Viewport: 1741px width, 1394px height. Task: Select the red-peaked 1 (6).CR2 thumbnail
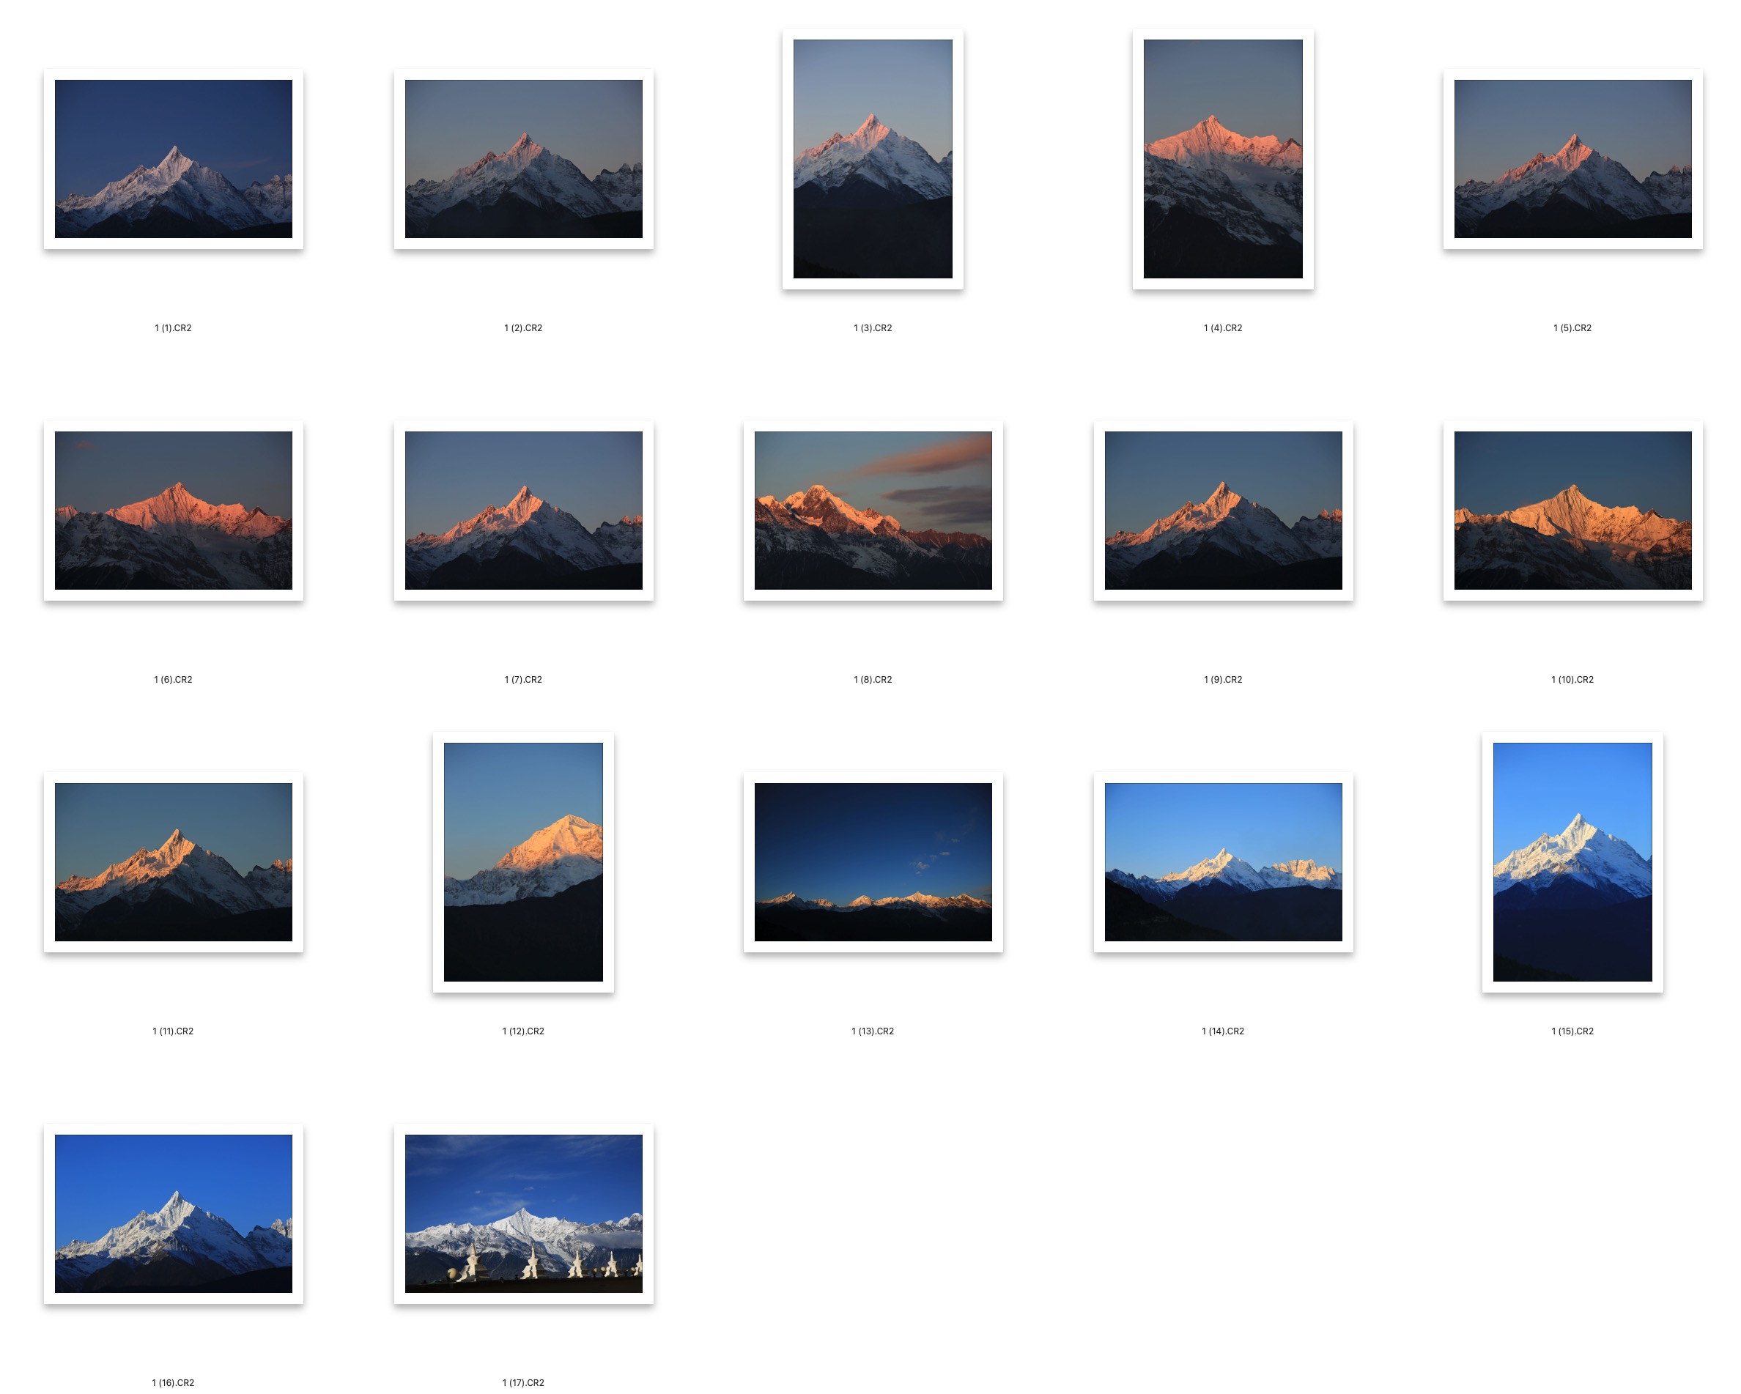173,510
